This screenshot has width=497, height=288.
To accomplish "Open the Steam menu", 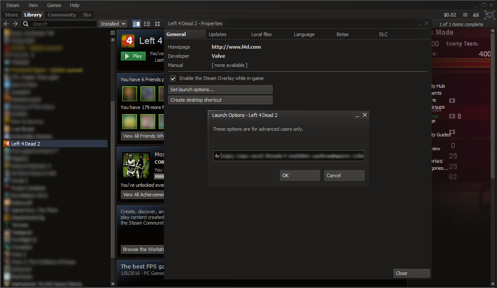I will [13, 5].
